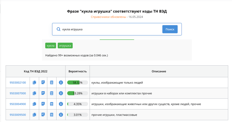
Task: Copy code 9503007000 with copy icon
Action: [x=34, y=93]
